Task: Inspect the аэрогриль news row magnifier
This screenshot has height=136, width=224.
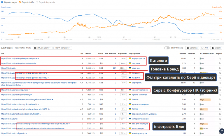Action: click(220, 83)
